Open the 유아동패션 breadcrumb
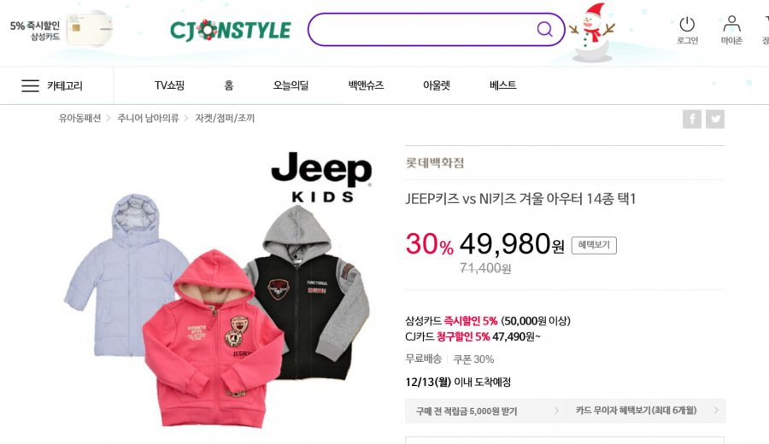The height and width of the screenshot is (444, 769). point(79,118)
